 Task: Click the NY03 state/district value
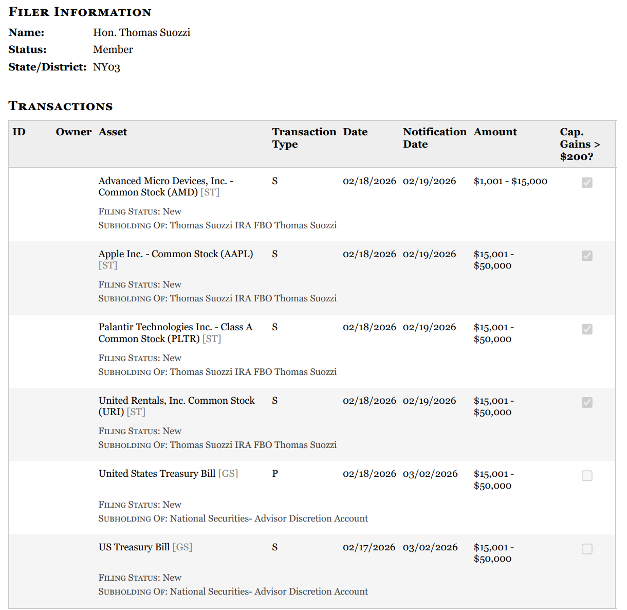coord(106,67)
